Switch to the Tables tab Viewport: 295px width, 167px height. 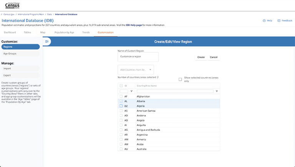pos(27,32)
